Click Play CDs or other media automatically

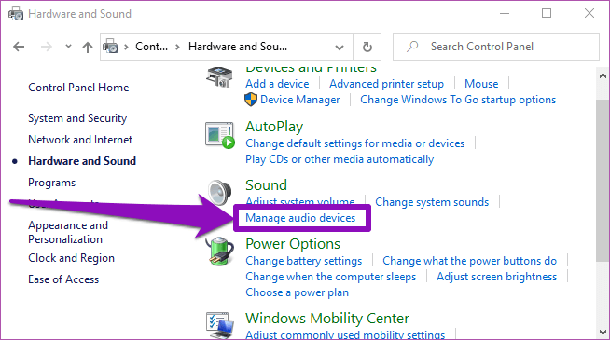click(x=340, y=159)
